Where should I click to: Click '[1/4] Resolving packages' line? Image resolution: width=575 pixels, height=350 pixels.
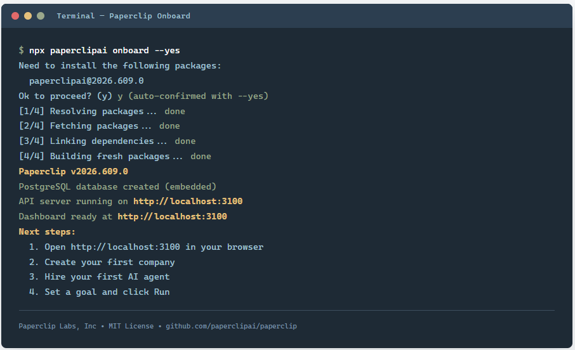[102, 112]
